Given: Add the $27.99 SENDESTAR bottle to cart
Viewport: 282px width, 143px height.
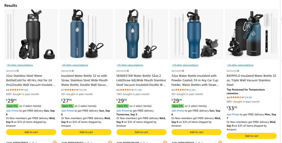Looking at the screenshot, I should 86,132.
